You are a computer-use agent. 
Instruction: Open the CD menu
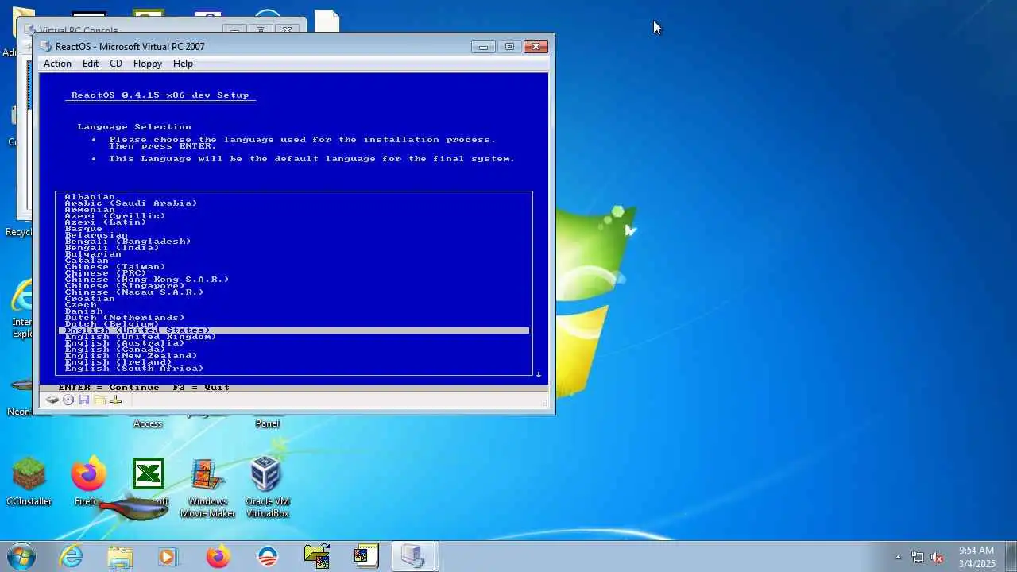(x=116, y=64)
